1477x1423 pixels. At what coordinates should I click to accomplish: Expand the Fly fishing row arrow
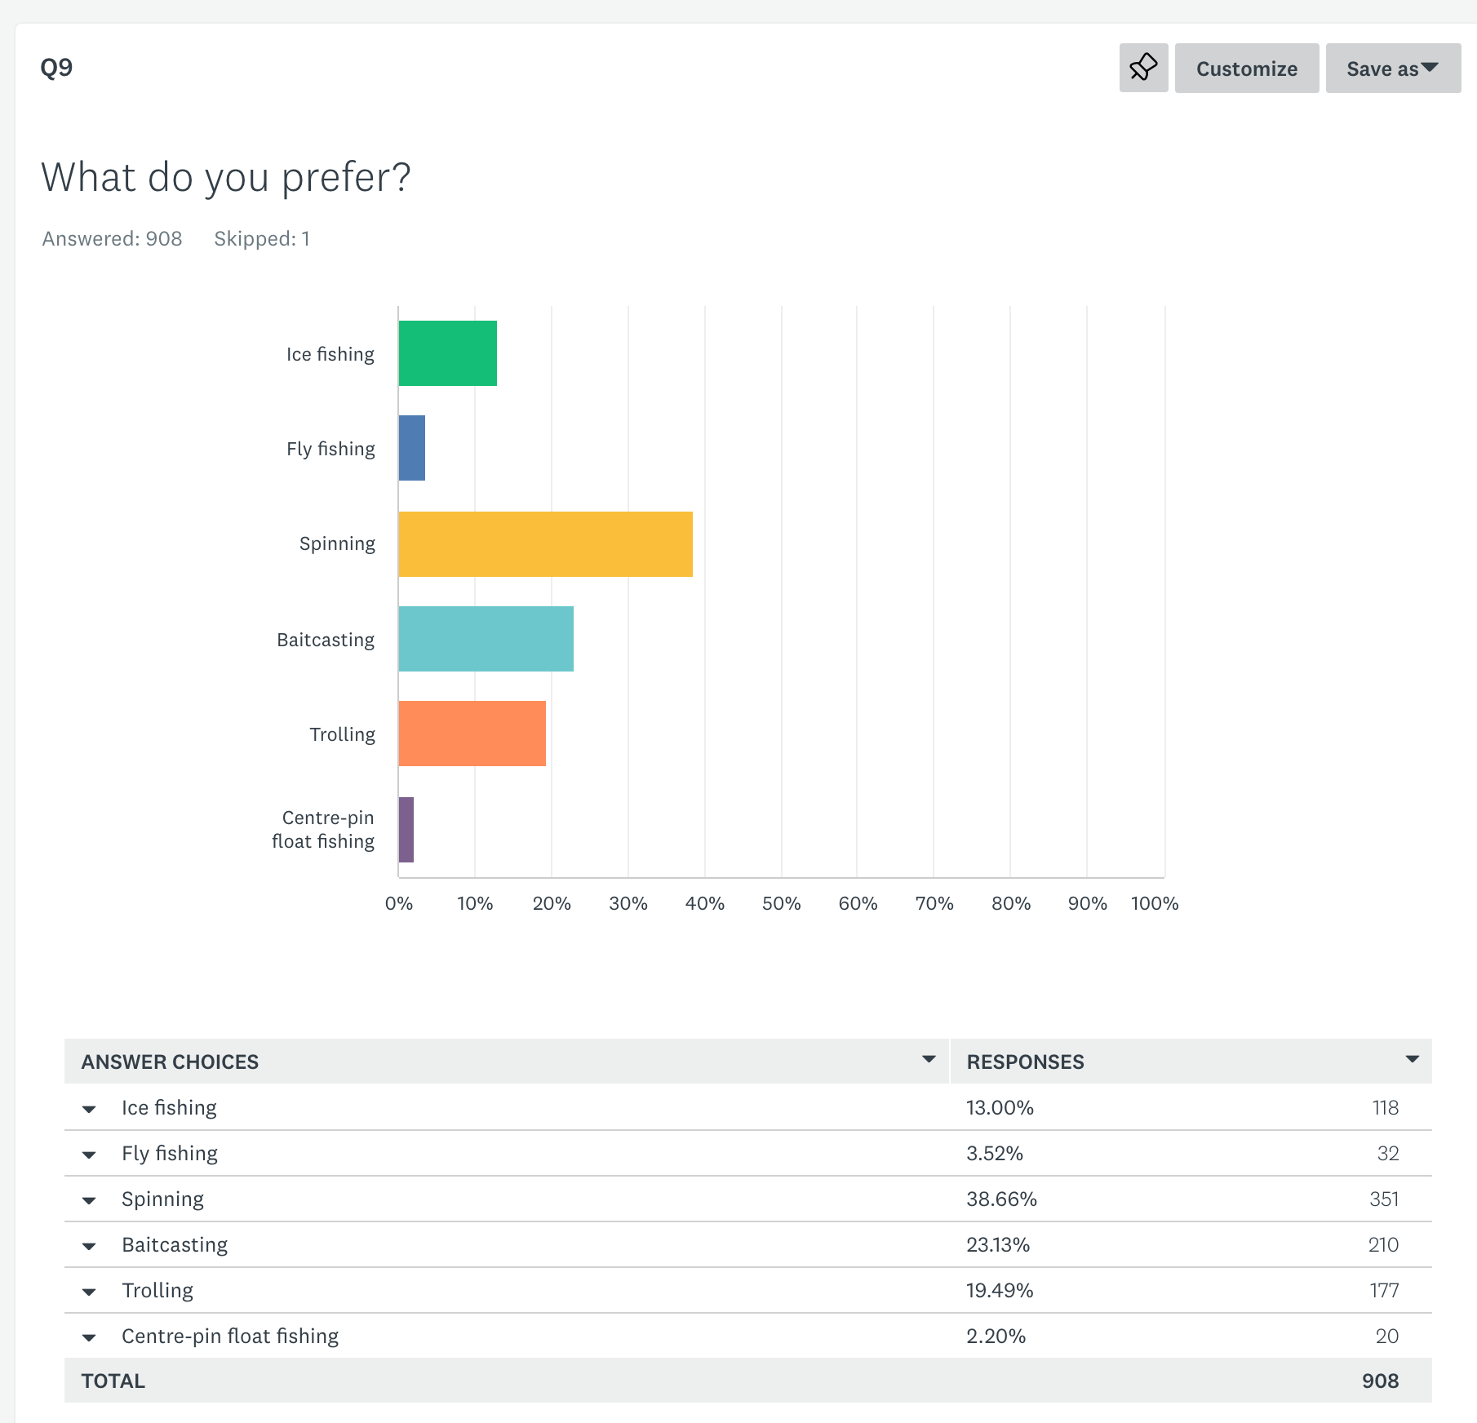pos(90,1155)
